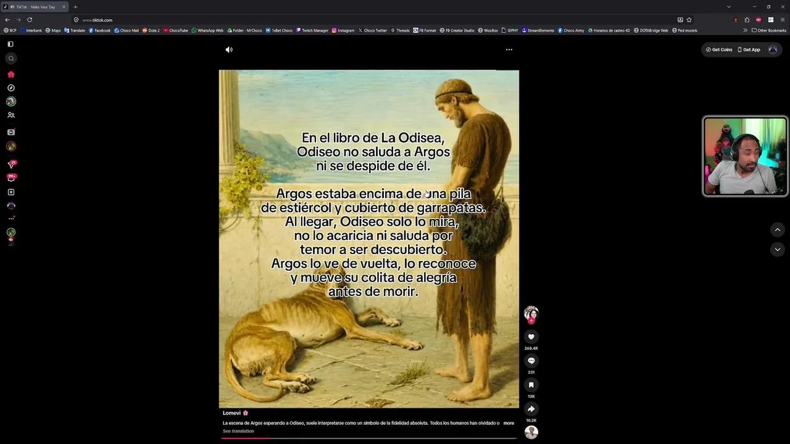Image resolution: width=790 pixels, height=444 pixels.
Task: Follow the creator via the plus badge
Action: (531, 321)
